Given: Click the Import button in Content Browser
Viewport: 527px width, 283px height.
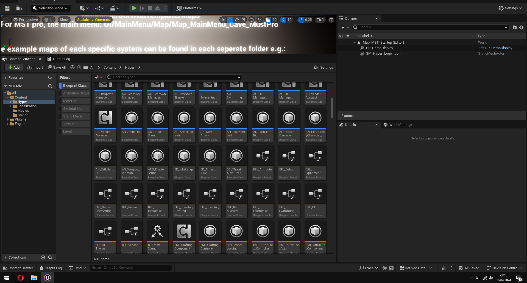Looking at the screenshot, I should [35, 68].
